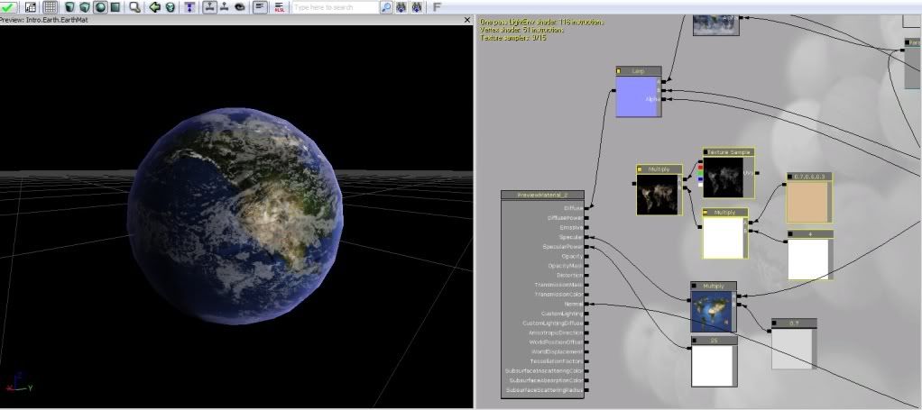The width and height of the screenshot is (922, 410).
Task: Click the first binoculars icon
Action: (401, 7)
